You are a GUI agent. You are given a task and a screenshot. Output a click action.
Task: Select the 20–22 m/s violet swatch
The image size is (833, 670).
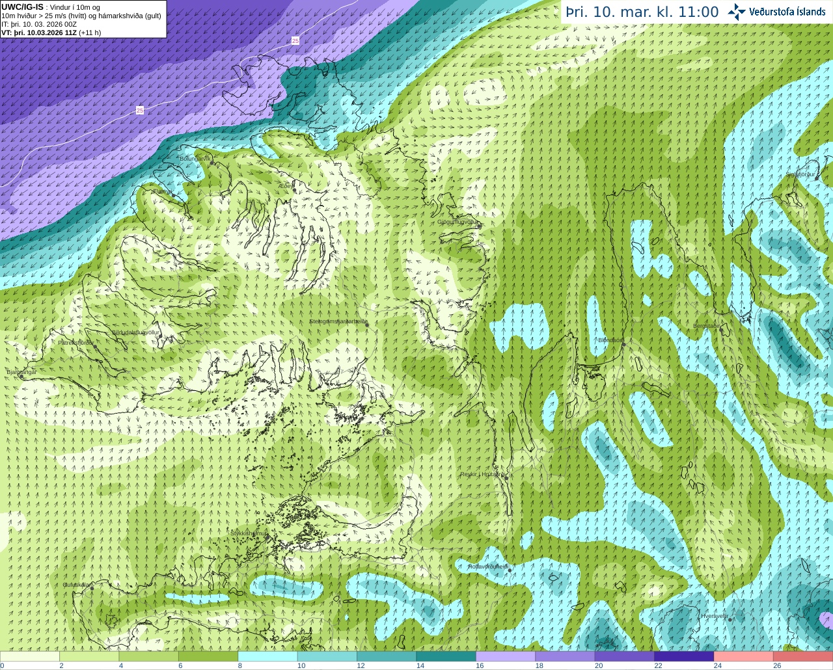[x=624, y=656]
